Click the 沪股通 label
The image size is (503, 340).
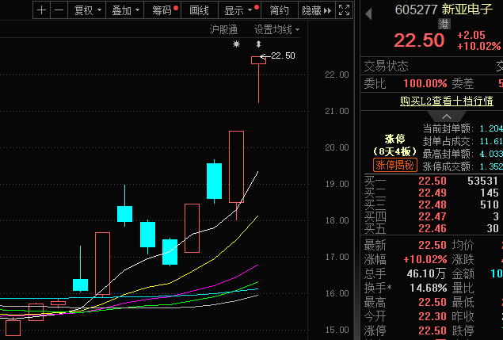[223, 29]
